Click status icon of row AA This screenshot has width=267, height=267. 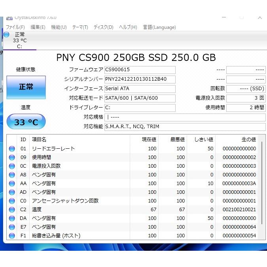12,184
